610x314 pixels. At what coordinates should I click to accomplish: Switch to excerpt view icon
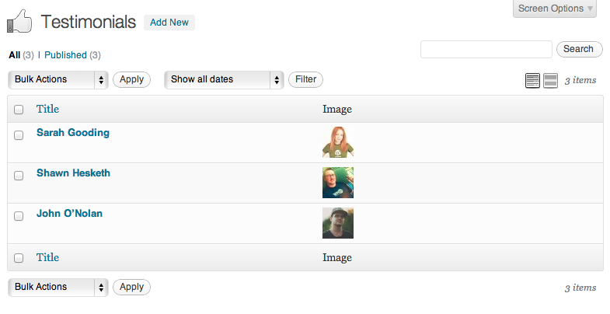click(x=550, y=80)
